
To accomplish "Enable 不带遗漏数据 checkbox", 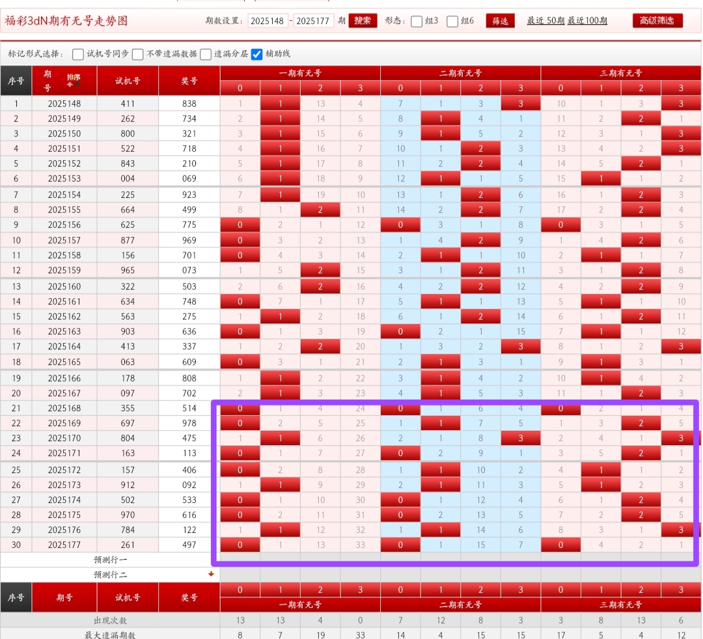I will (138, 54).
